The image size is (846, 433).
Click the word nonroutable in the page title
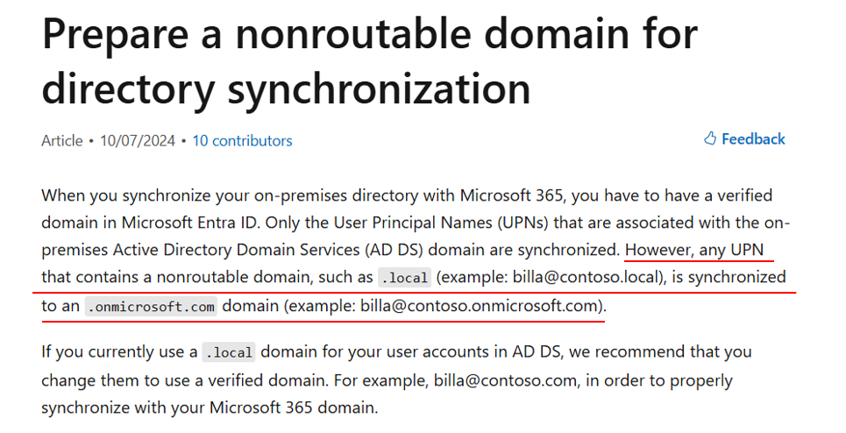click(352, 33)
